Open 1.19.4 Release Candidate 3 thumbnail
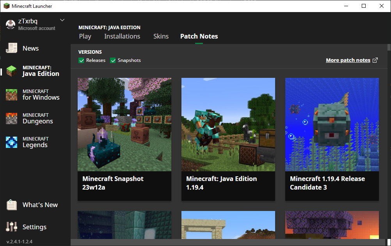The image size is (391, 246). 332,125
